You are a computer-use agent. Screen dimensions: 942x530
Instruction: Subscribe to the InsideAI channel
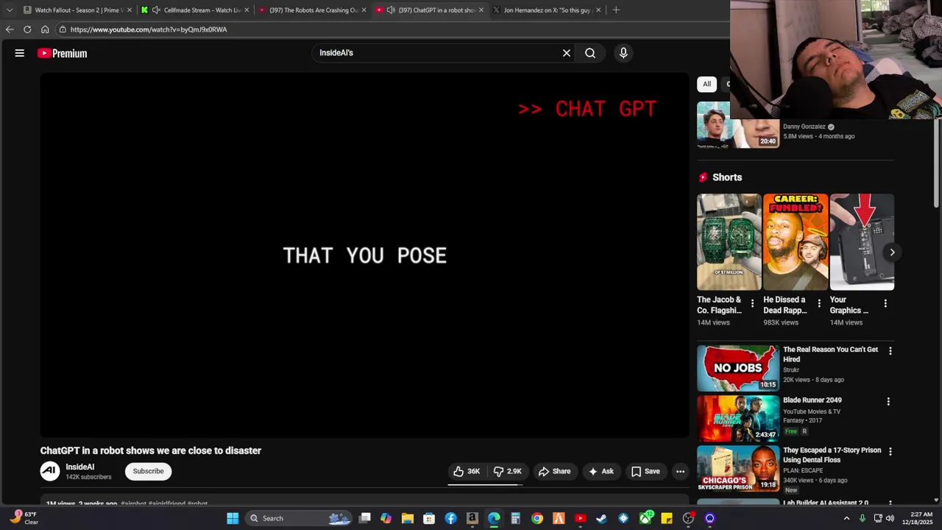[148, 471]
